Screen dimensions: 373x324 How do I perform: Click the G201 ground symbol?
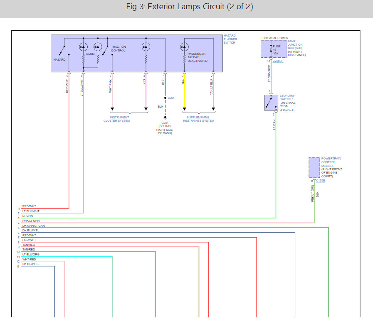[x=165, y=118]
